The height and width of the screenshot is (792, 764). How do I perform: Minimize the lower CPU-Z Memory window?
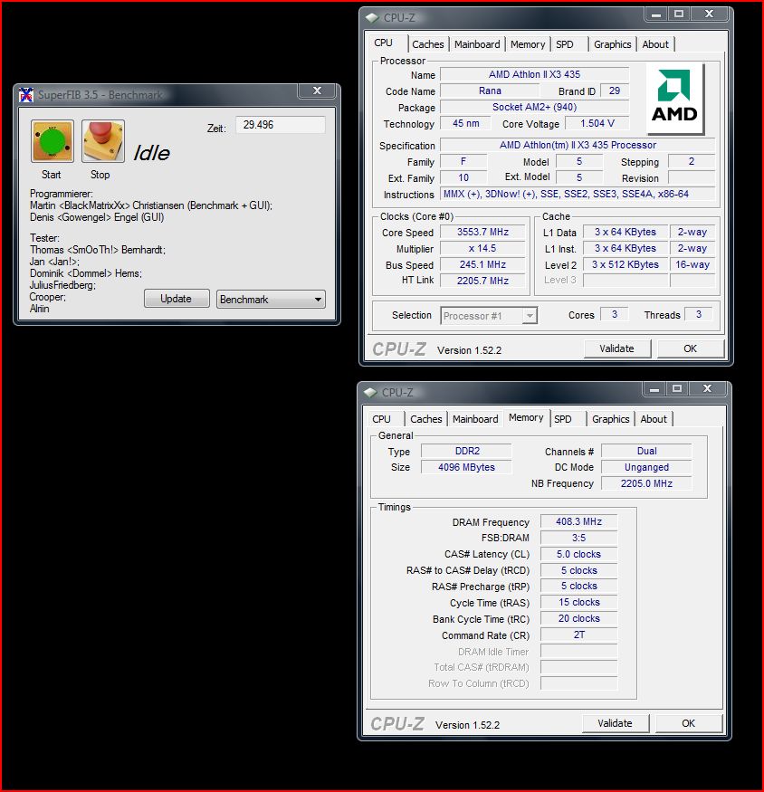(x=654, y=389)
